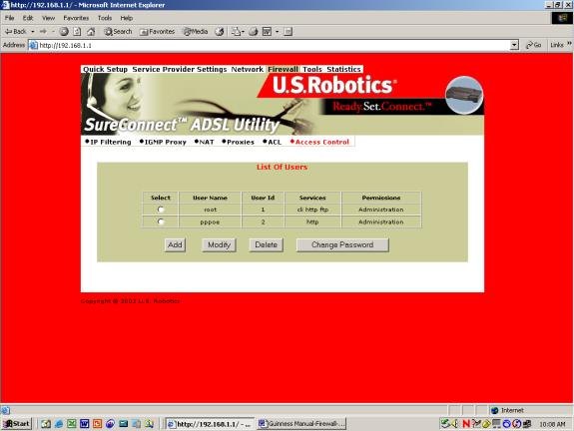
Task: Click the Edit with Word icon
Action: [268, 32]
